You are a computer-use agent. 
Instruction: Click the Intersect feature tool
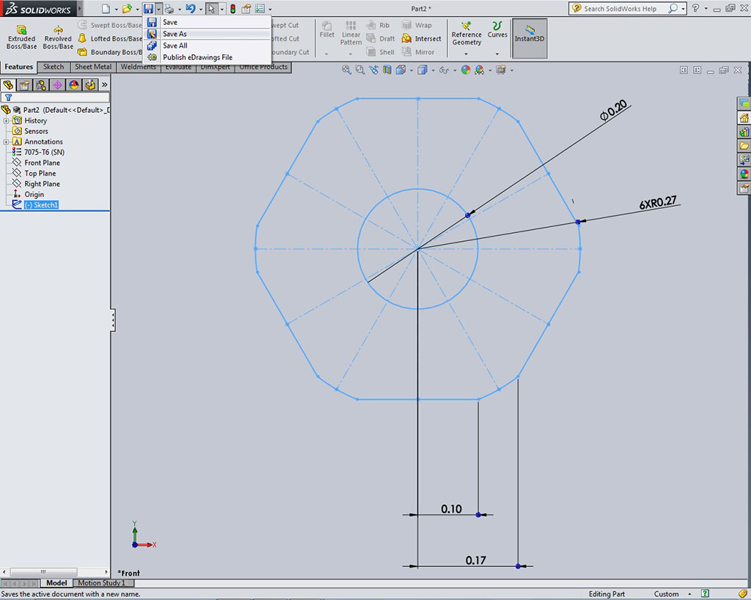pos(422,39)
